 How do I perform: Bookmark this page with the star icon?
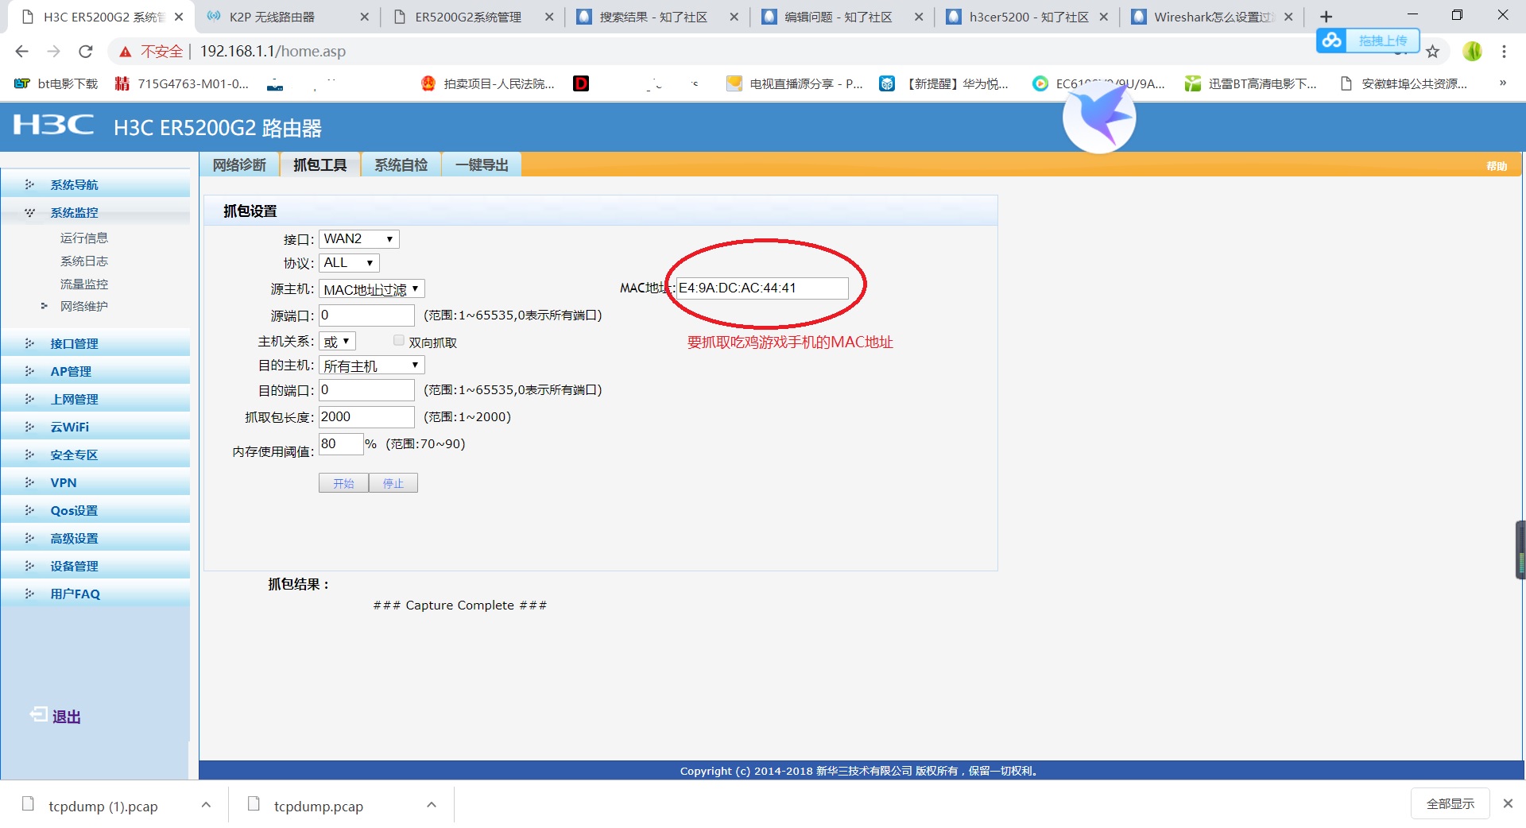1432,52
